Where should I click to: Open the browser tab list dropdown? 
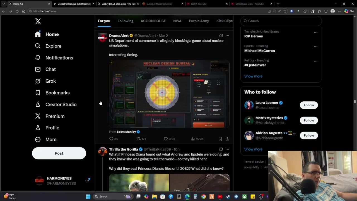(4, 4)
